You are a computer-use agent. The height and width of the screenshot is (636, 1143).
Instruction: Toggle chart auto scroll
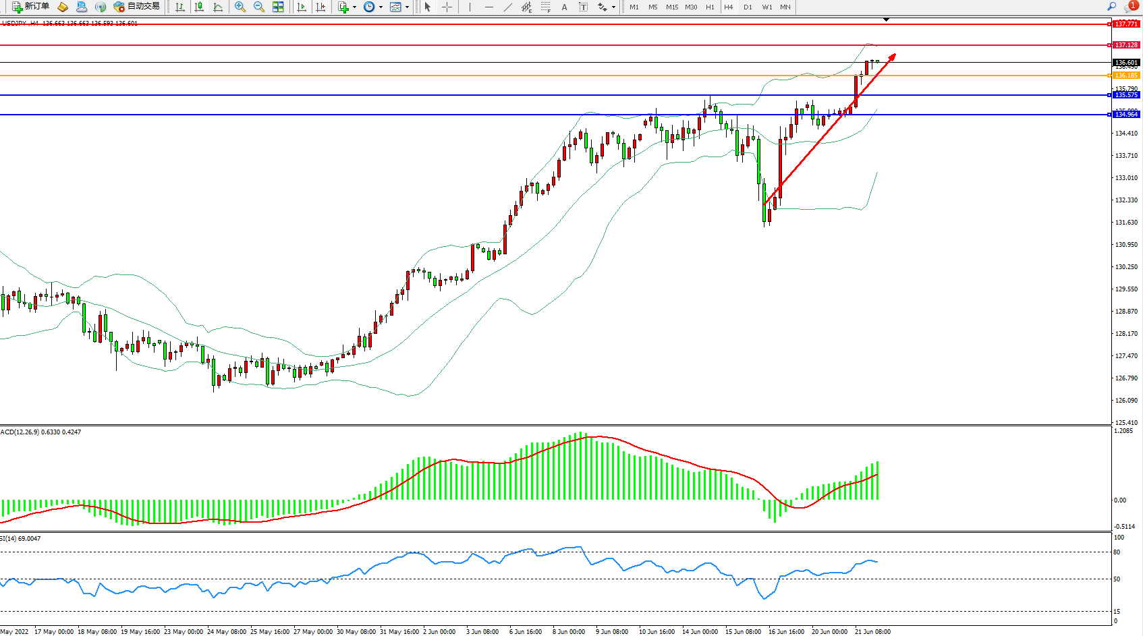tap(302, 7)
